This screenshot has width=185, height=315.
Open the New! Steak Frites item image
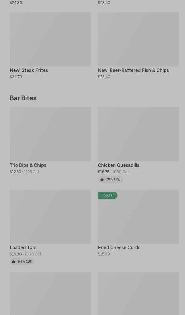tap(50, 39)
